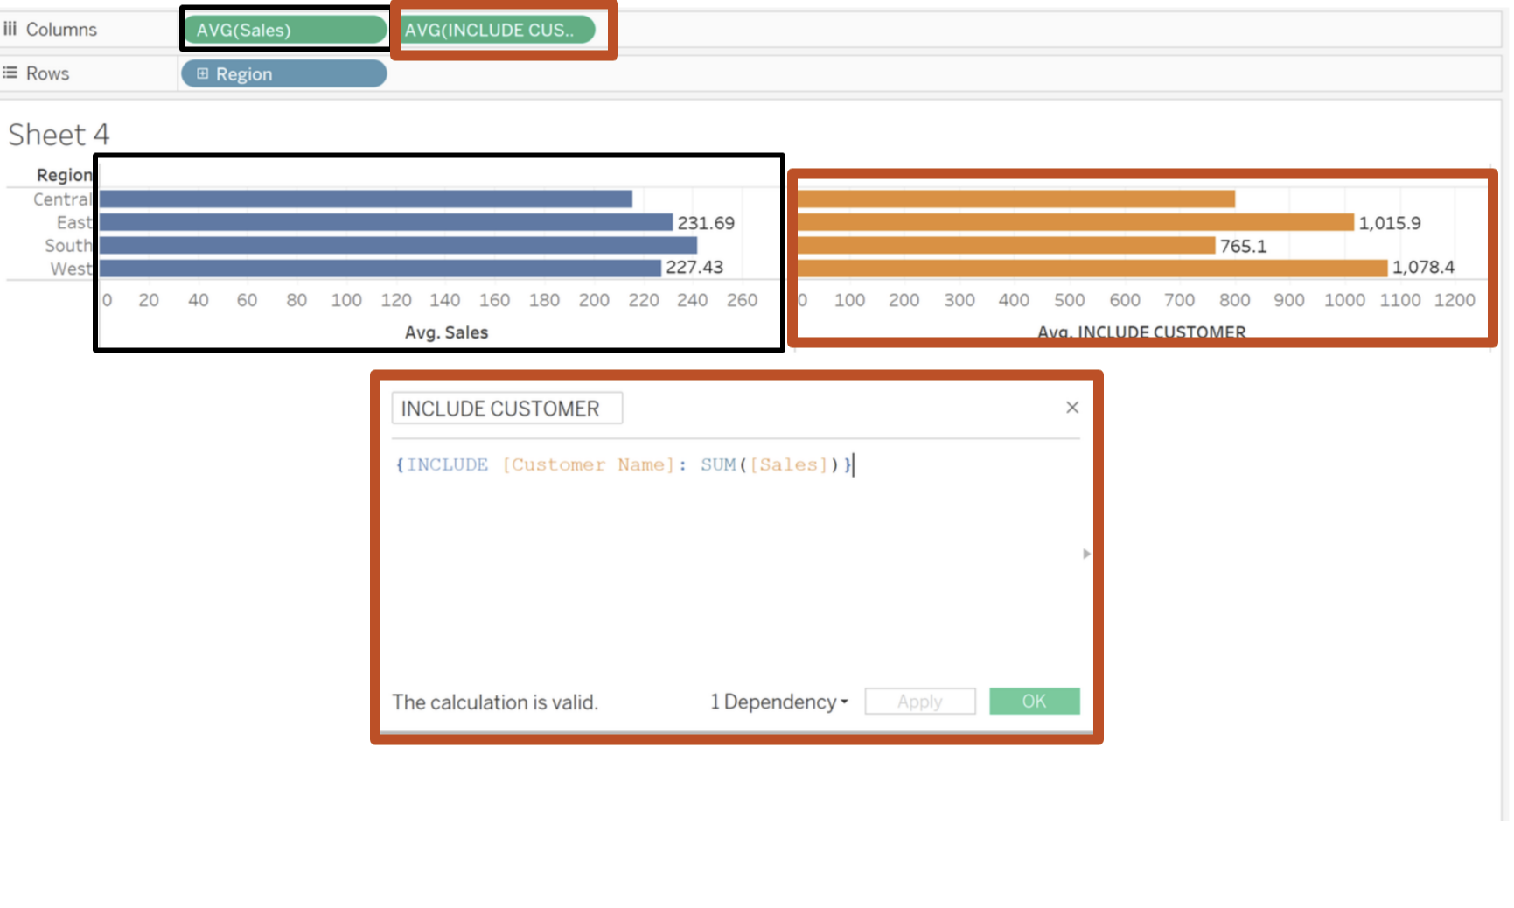The width and height of the screenshot is (1514, 908).
Task: Select the orange East bar
Action: click(x=1076, y=222)
